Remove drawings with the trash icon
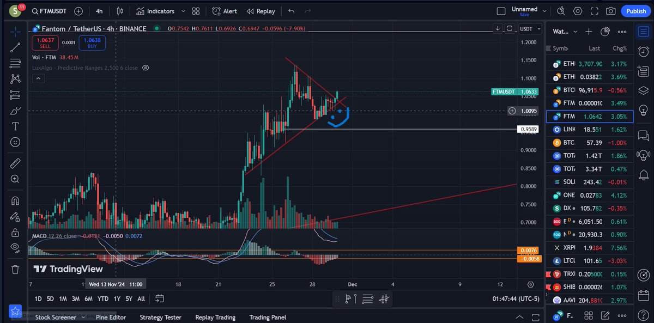 pos(15,269)
